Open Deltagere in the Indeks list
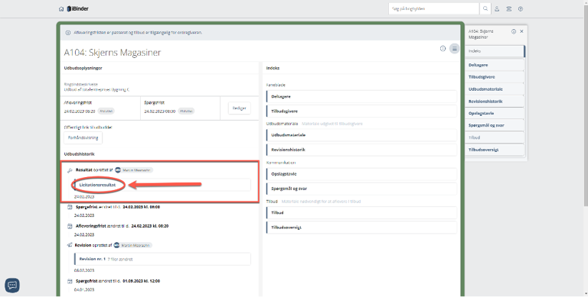Image resolution: width=588 pixels, height=297 pixels. click(361, 96)
